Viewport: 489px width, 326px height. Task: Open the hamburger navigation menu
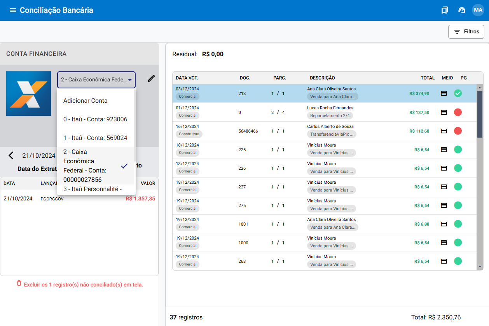point(13,10)
